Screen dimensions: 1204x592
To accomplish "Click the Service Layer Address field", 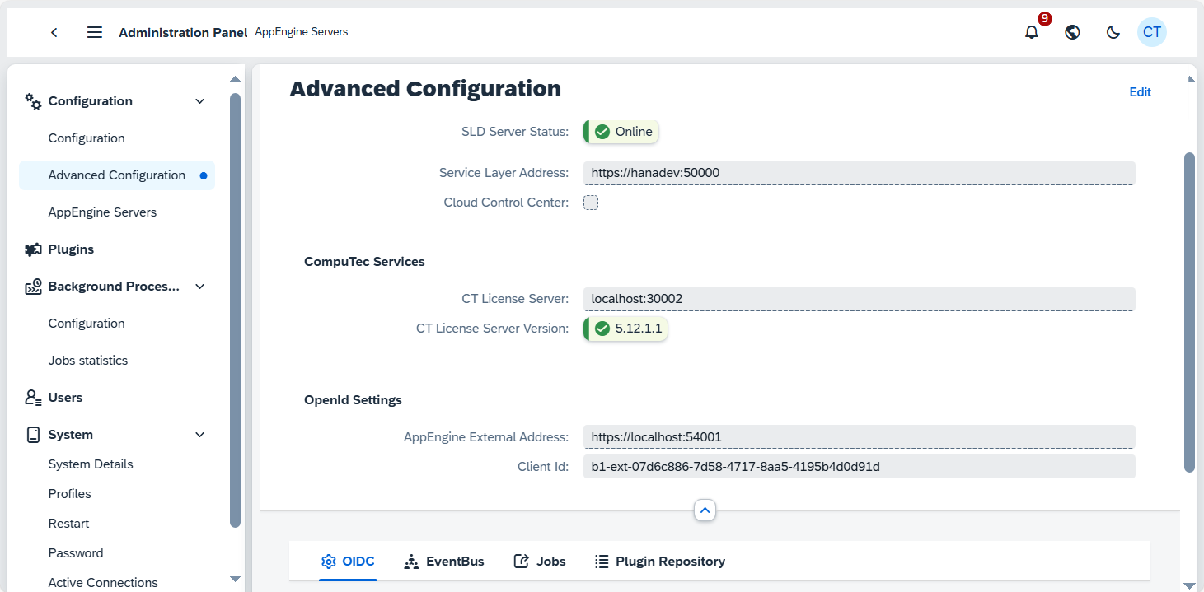I will coord(859,173).
